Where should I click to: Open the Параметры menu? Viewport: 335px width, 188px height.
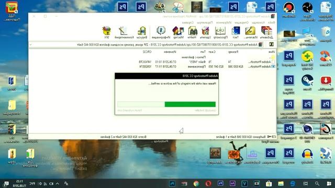point(205,22)
